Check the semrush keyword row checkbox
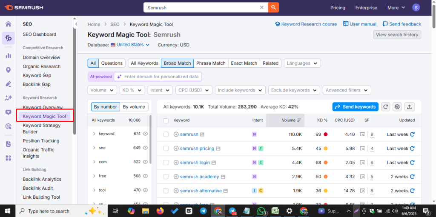 (x=166, y=134)
